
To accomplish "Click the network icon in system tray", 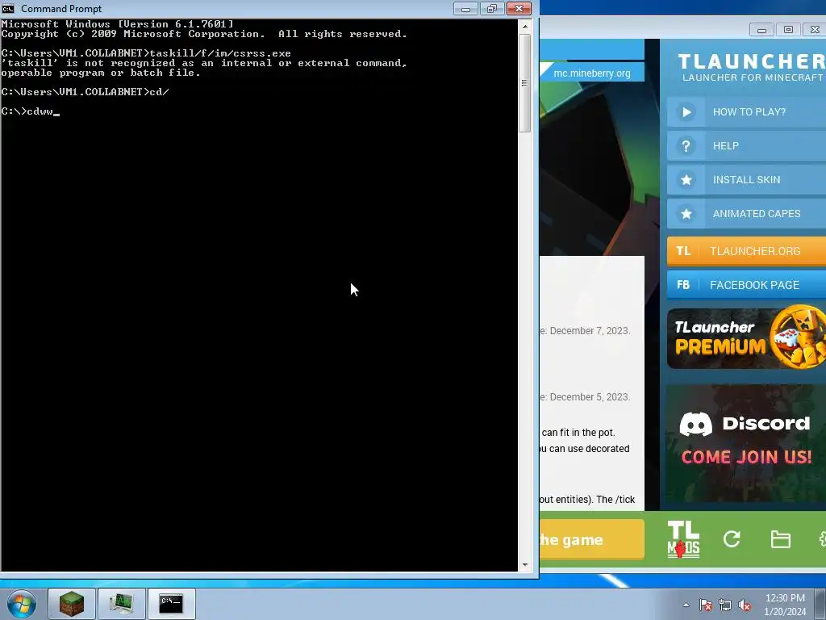I will click(x=725, y=605).
